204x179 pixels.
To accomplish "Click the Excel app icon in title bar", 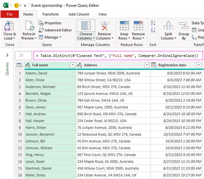I will point(6,6).
